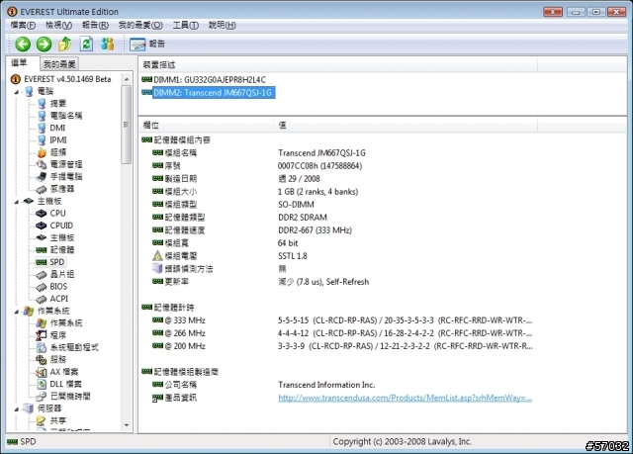Select the 作業系統 child item icon
Image resolution: width=633 pixels, height=454 pixels.
(42, 322)
